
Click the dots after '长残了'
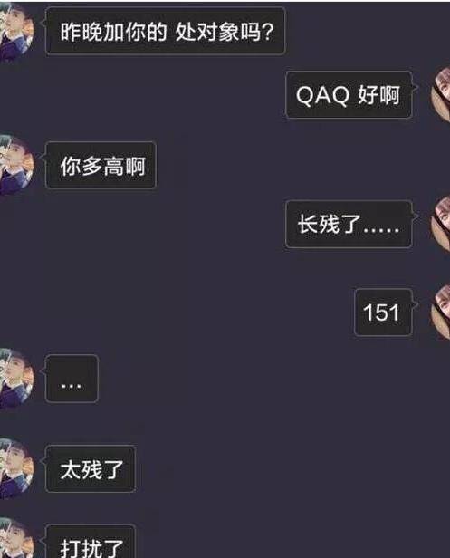[380, 230]
